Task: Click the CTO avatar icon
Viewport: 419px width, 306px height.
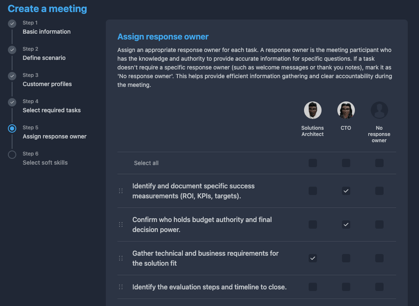Action: [x=346, y=110]
